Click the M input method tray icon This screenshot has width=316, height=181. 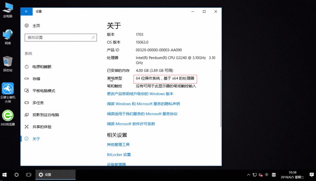point(274,175)
